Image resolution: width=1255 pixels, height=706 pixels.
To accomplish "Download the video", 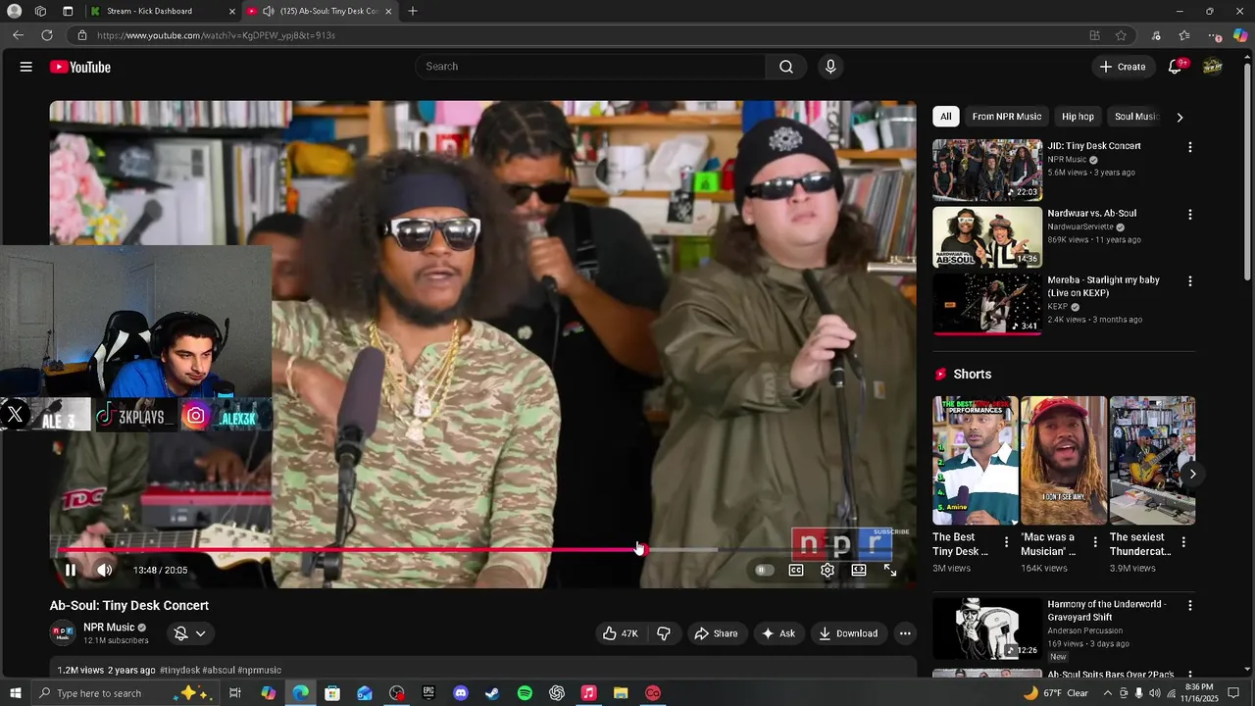I will click(x=849, y=633).
